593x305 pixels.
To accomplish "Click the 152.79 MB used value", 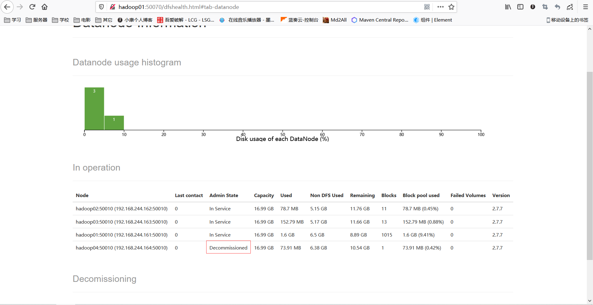I will click(x=292, y=222).
